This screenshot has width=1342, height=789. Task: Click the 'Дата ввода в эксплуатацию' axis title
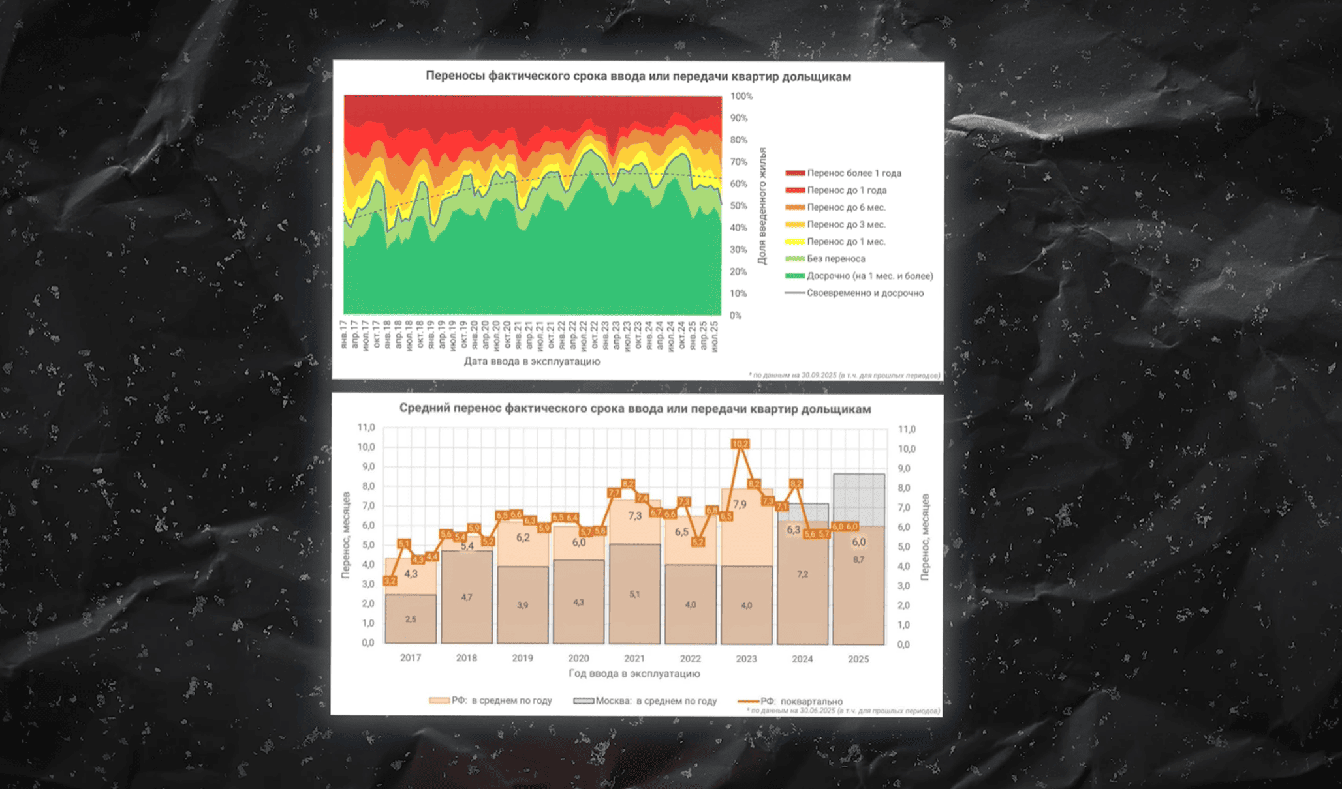click(531, 361)
